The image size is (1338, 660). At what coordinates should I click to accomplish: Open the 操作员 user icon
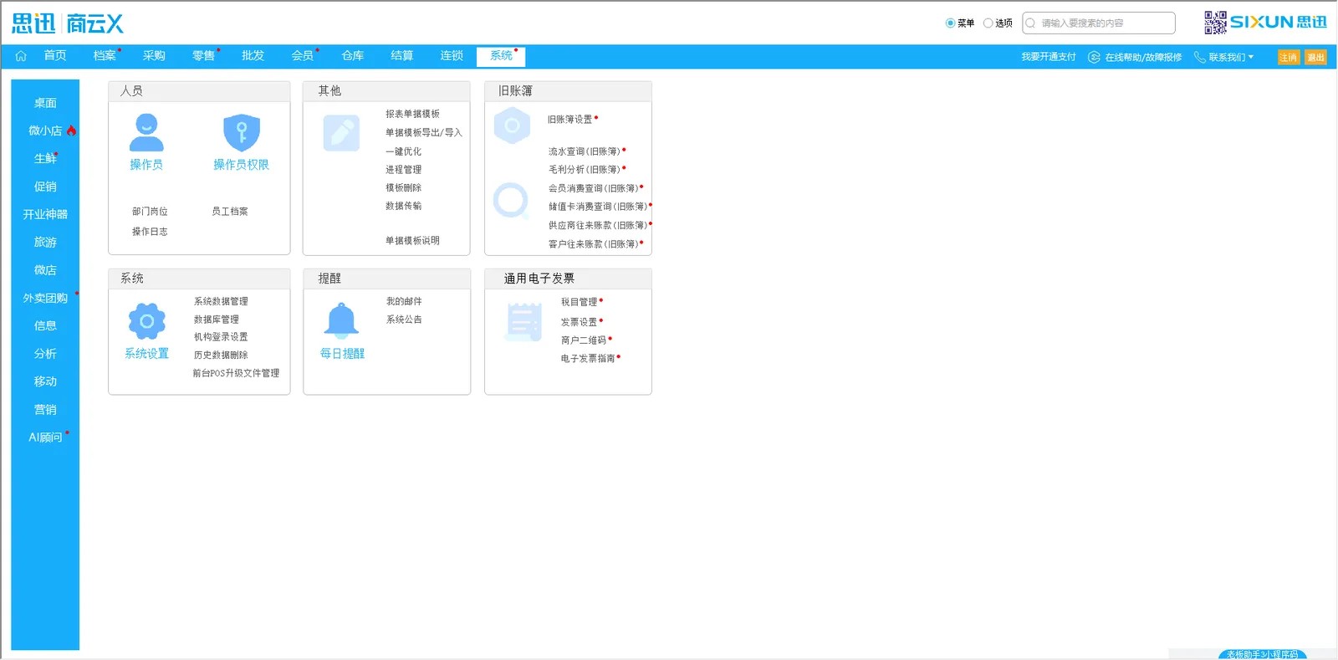pyautogui.click(x=146, y=132)
